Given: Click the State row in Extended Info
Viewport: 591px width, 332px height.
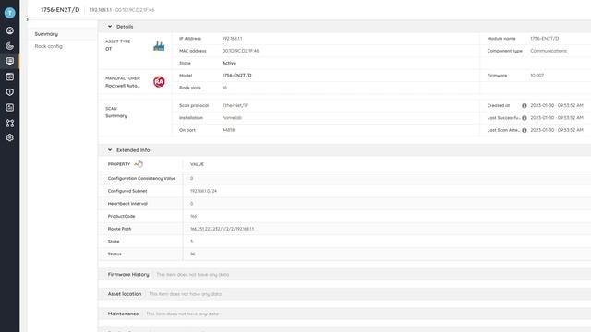Looking at the screenshot, I should point(344,242).
